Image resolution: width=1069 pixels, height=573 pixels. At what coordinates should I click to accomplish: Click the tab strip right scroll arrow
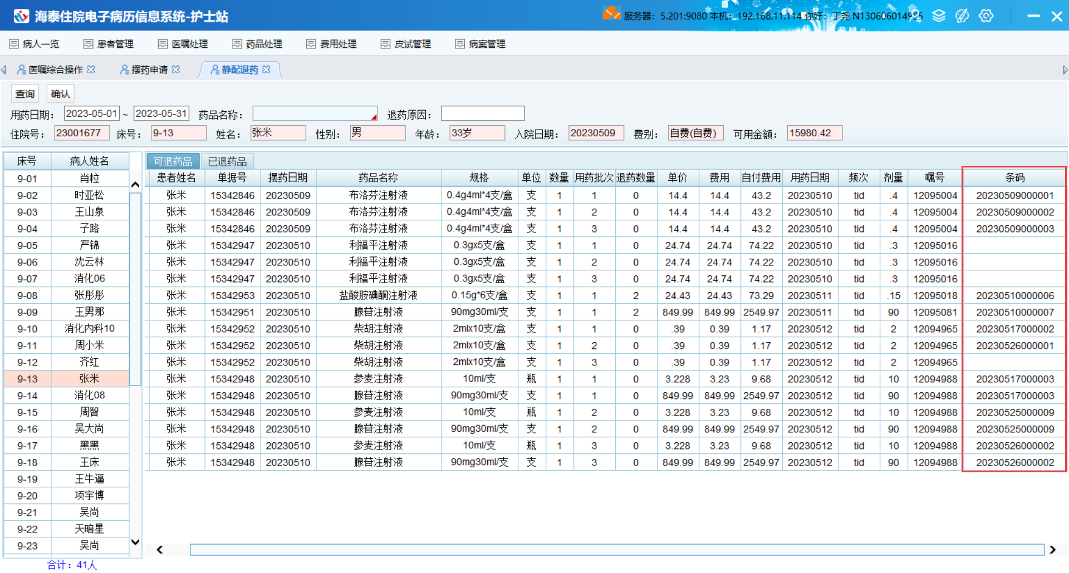(1065, 70)
